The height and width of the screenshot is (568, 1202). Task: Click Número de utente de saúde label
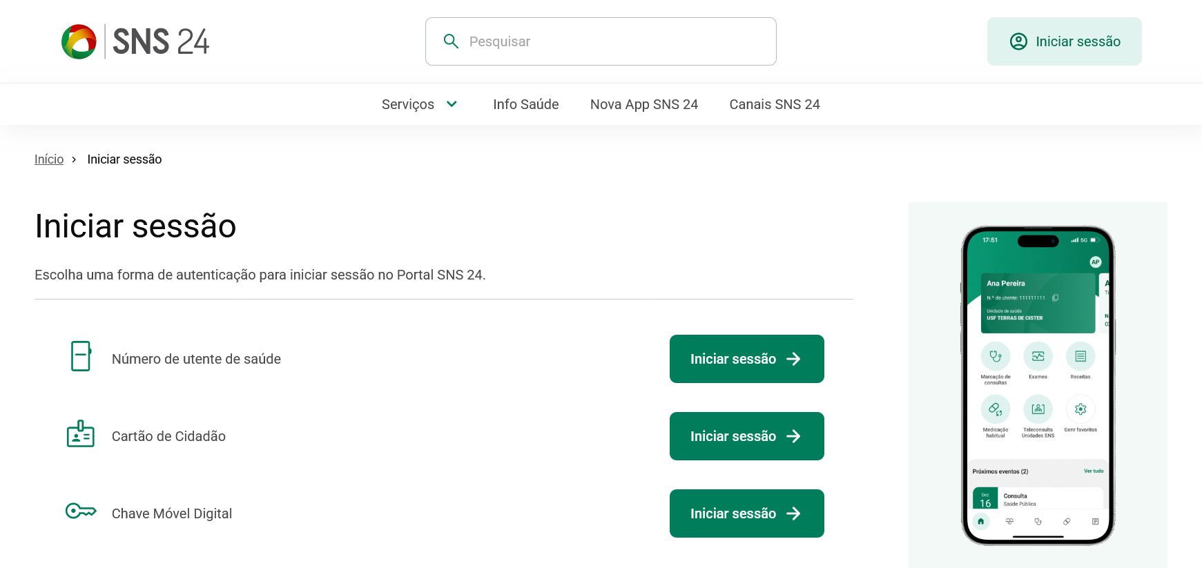pos(196,359)
